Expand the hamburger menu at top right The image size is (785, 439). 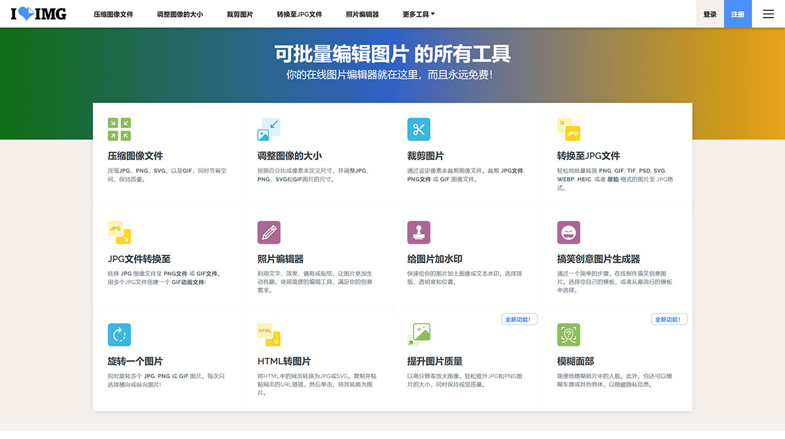[768, 13]
